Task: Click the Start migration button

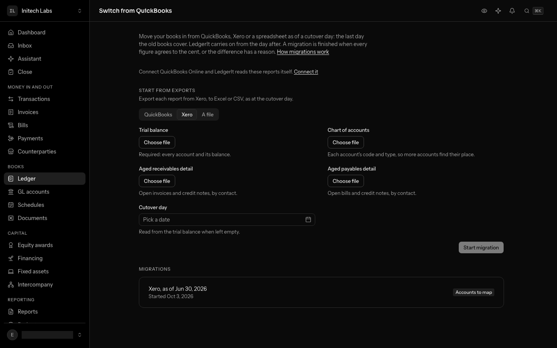Action: 481,247
